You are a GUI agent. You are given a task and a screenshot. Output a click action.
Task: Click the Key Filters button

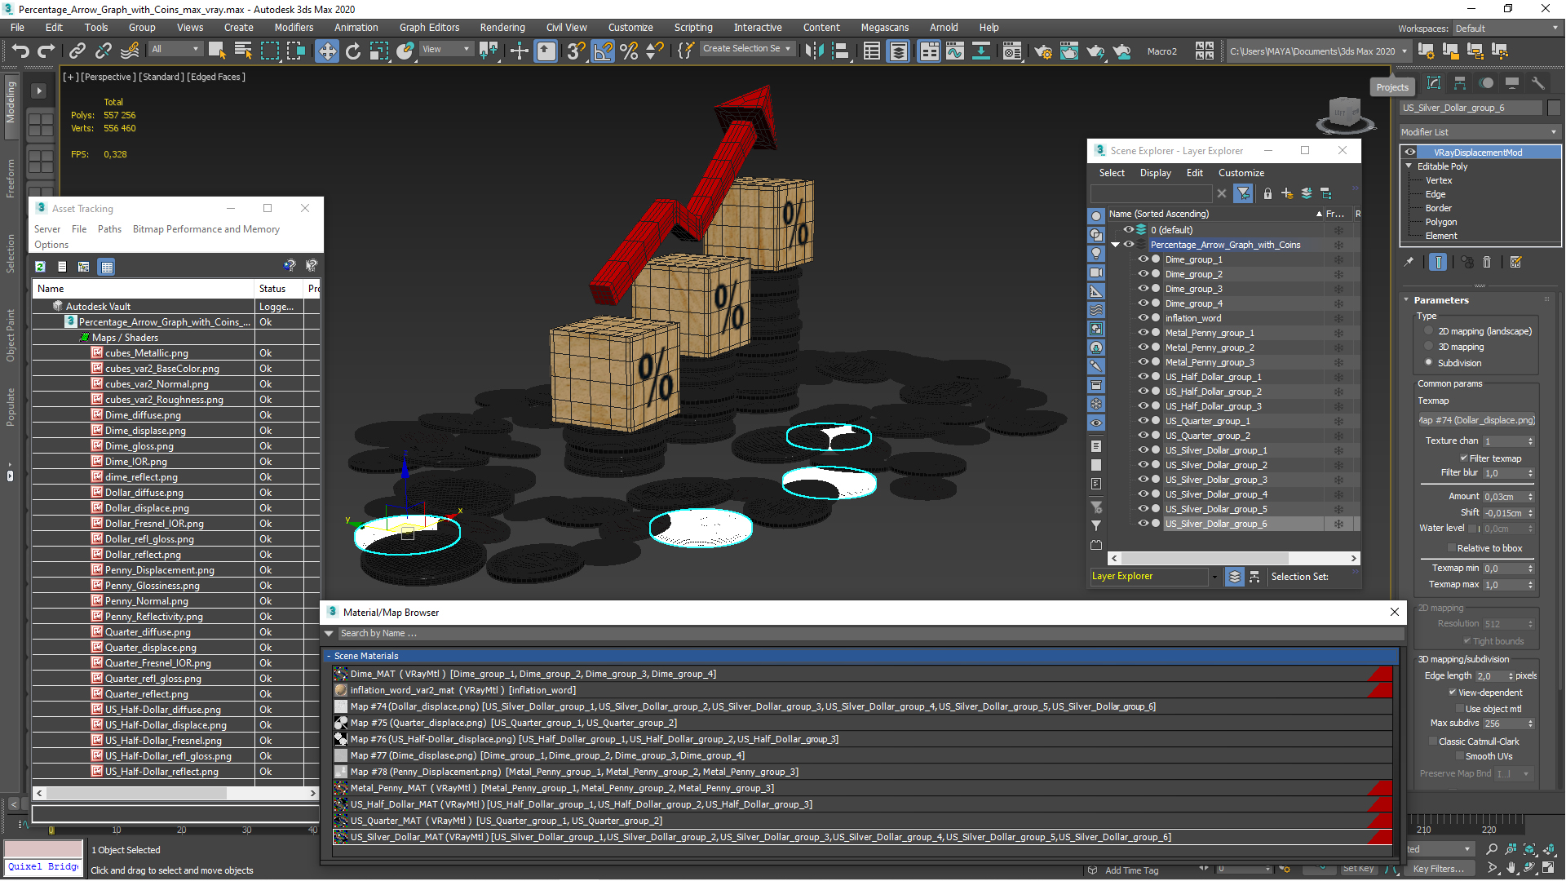(1438, 869)
